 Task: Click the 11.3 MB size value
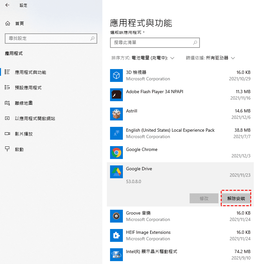point(243,92)
